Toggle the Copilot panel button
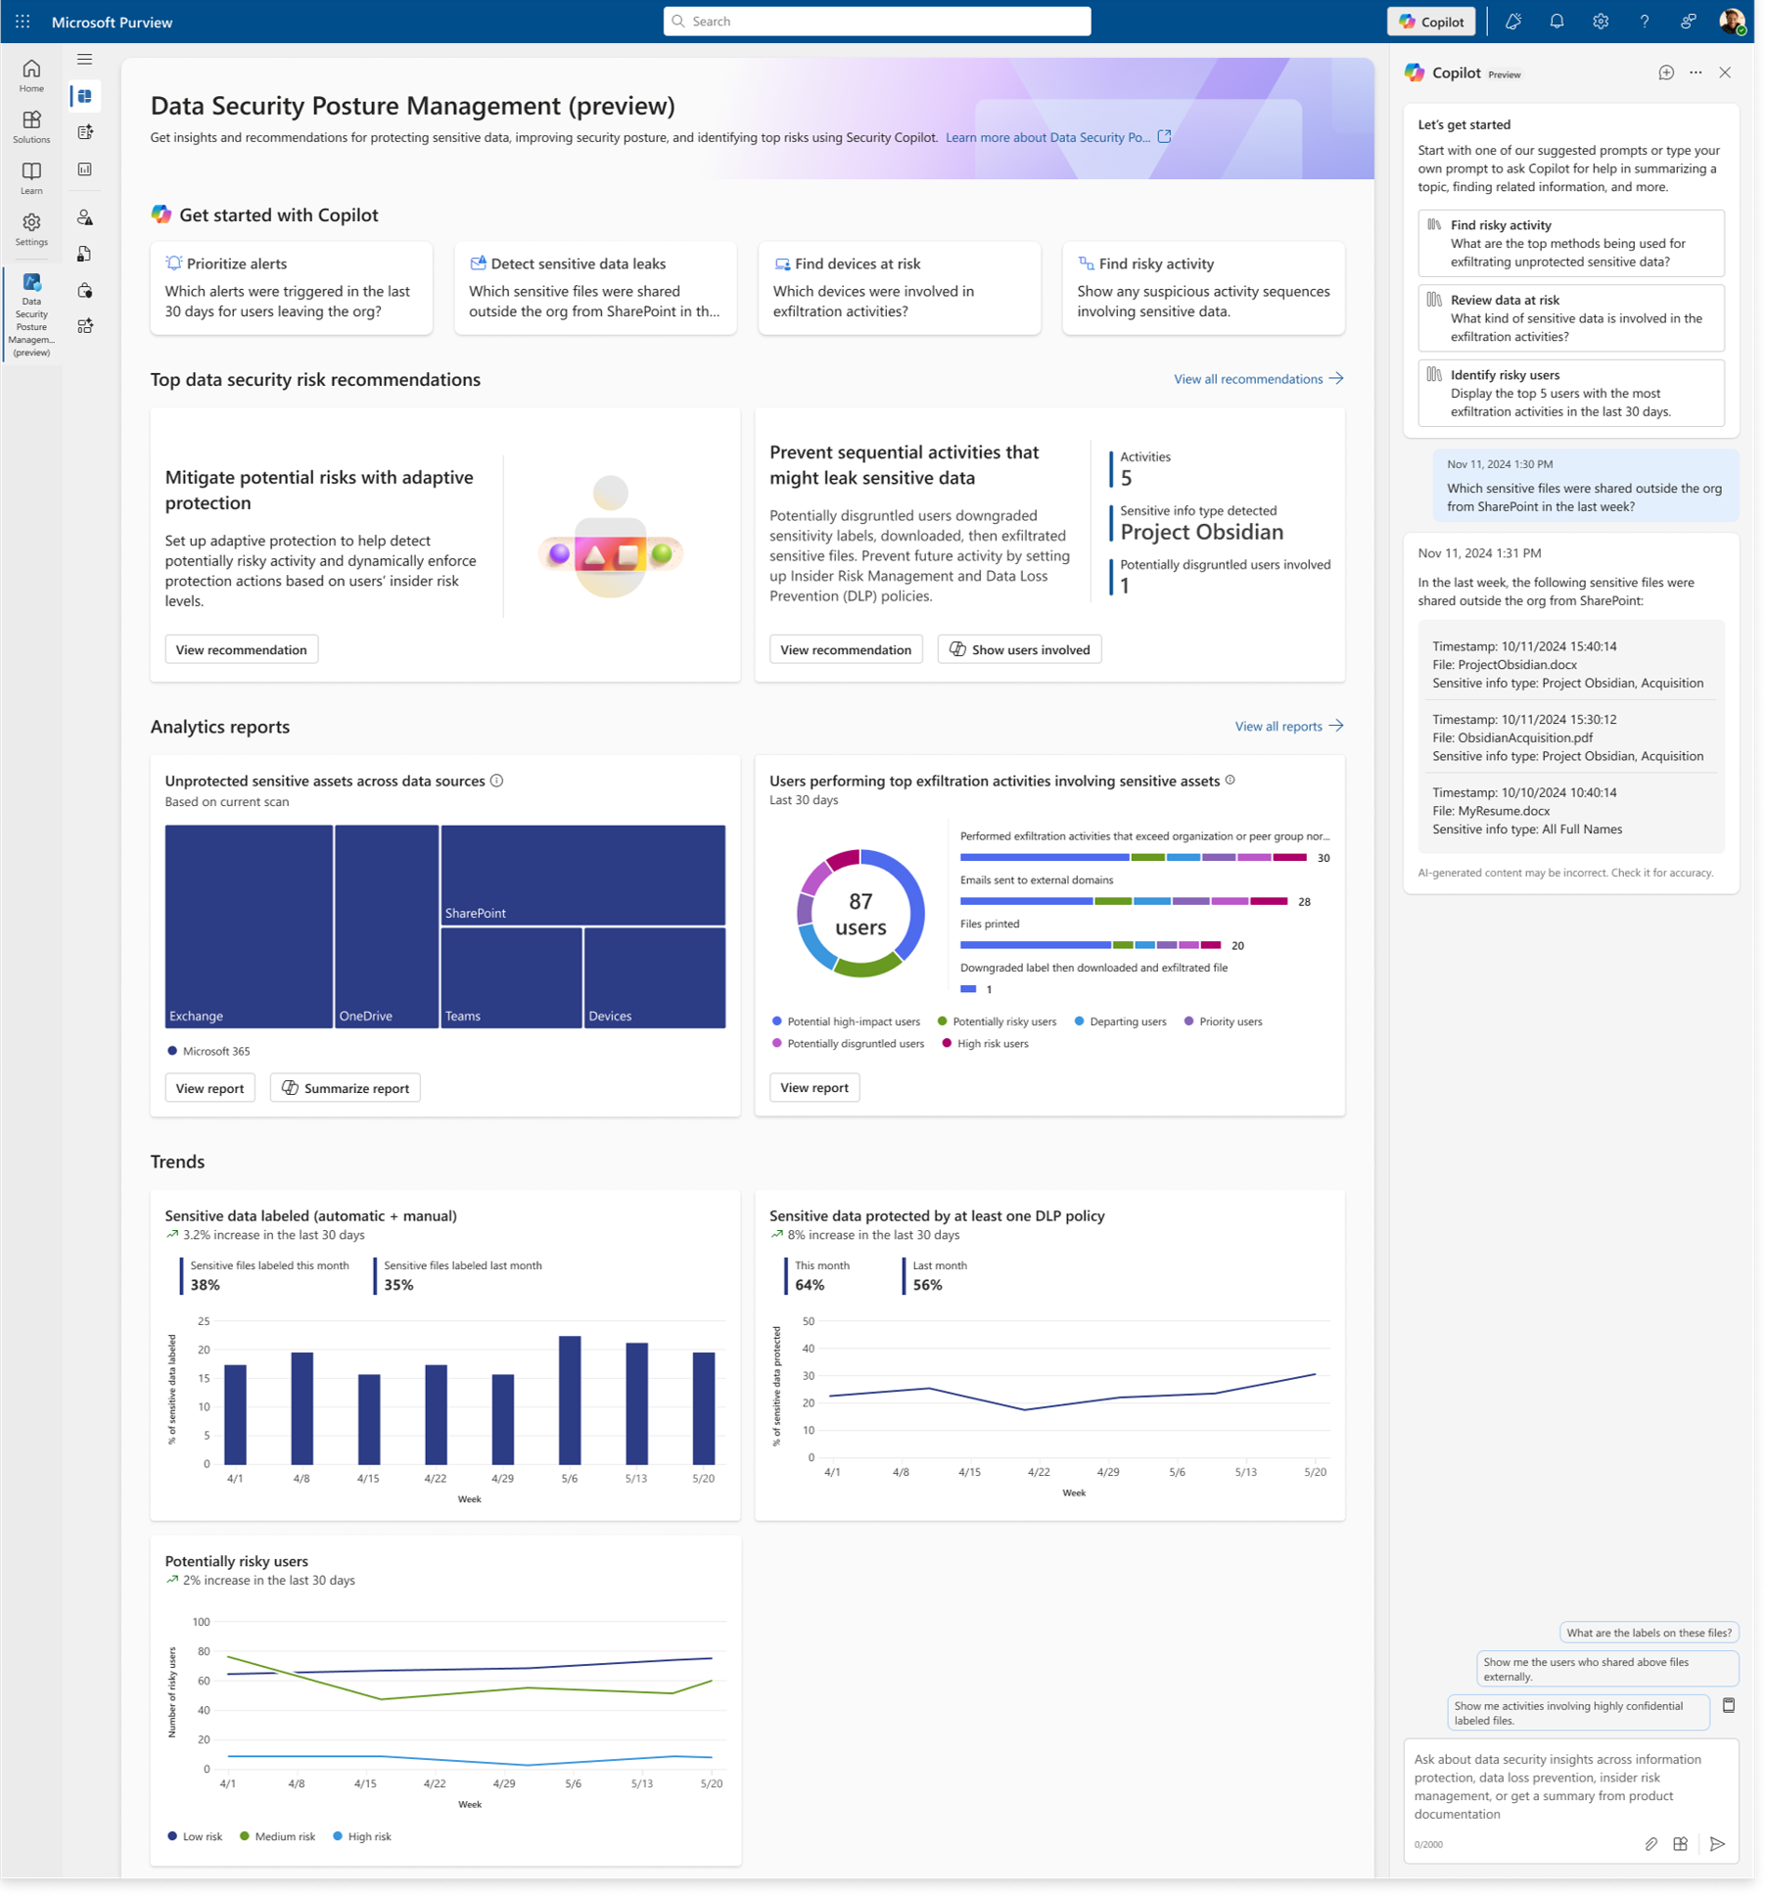 1431,22
